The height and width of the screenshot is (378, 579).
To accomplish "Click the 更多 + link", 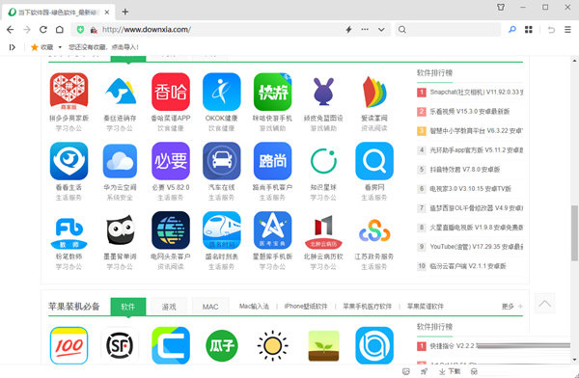I will (x=512, y=306).
